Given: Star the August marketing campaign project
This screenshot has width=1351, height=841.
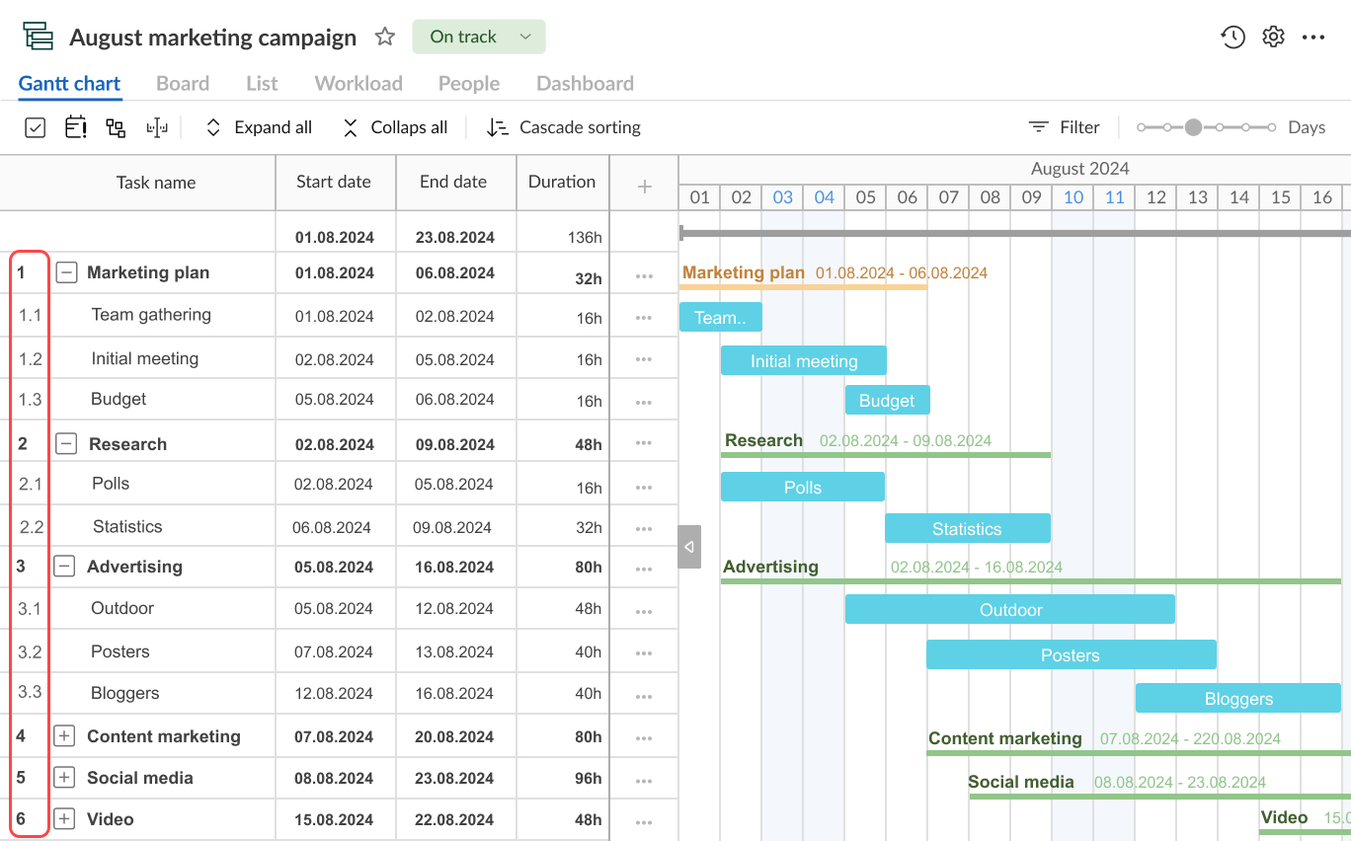Looking at the screenshot, I should (x=384, y=37).
